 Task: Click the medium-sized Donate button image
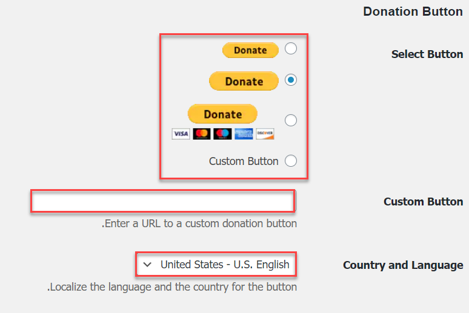(244, 81)
